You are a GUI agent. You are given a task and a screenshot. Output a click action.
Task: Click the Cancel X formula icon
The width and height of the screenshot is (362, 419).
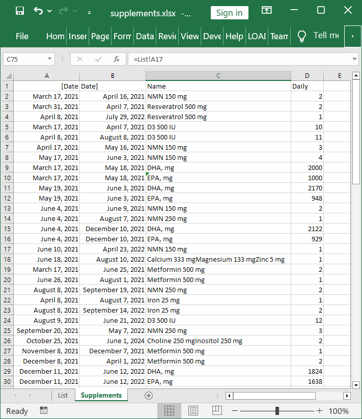tap(80, 59)
